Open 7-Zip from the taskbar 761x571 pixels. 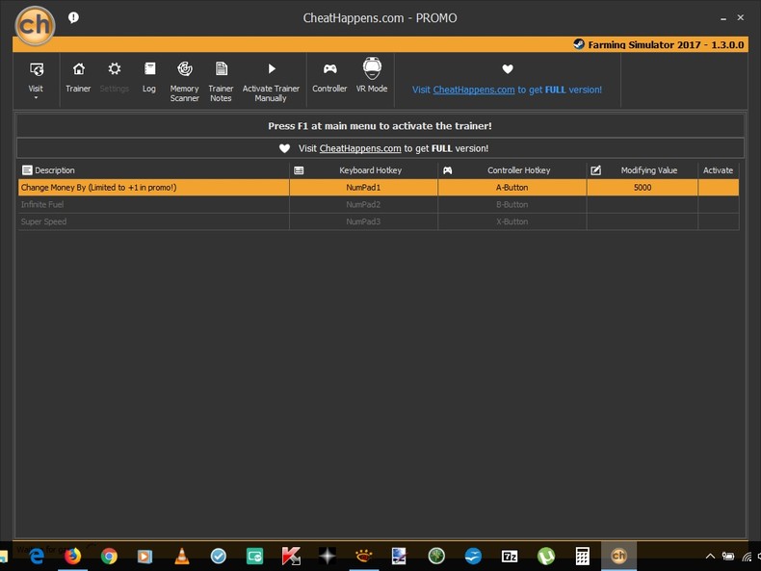click(x=510, y=556)
